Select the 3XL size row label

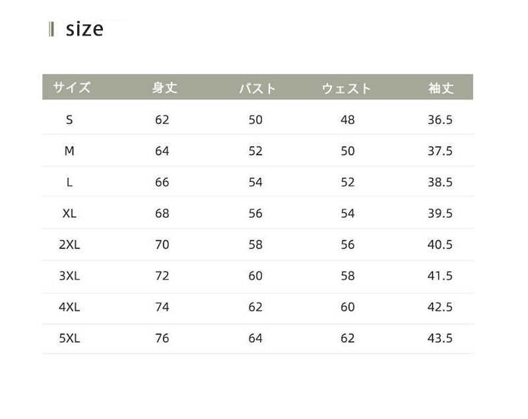click(69, 276)
